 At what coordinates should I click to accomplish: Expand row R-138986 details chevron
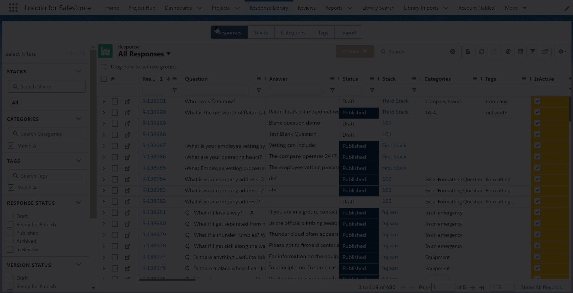click(103, 157)
